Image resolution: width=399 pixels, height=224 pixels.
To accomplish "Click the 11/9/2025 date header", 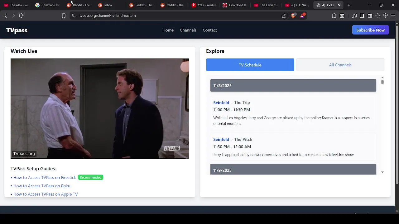I will tap(293, 170).
